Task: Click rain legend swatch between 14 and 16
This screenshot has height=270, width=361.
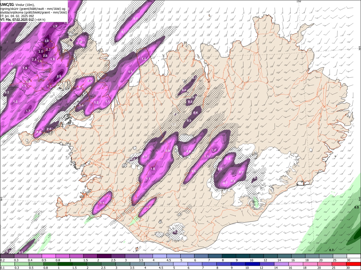Action: click(x=281, y=264)
